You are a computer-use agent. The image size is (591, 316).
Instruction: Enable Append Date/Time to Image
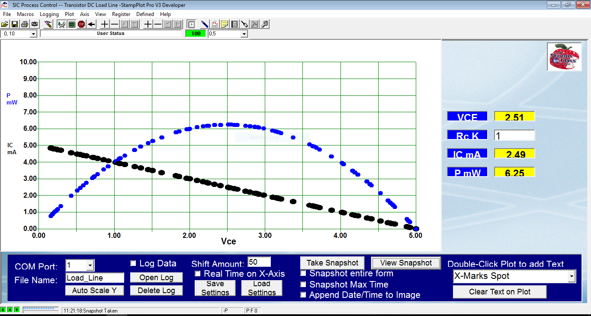point(303,295)
